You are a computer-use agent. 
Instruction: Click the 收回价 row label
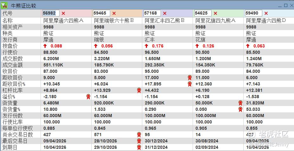10,71
